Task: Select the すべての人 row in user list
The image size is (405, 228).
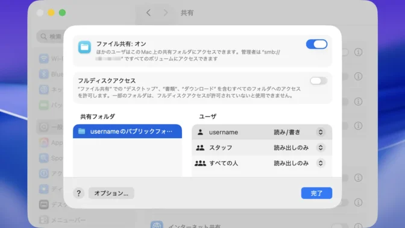Action: pos(262,163)
